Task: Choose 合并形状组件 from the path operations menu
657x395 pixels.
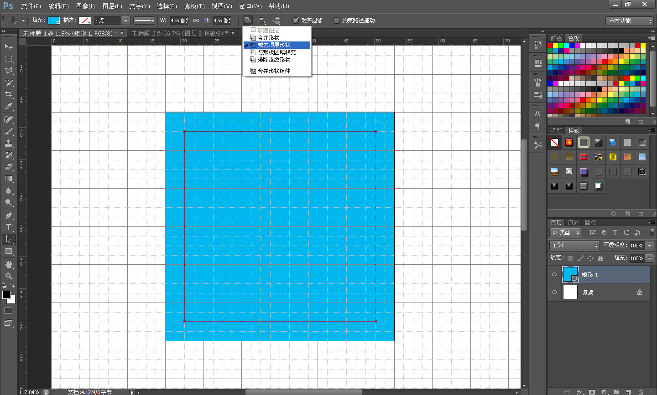Action: 274,71
